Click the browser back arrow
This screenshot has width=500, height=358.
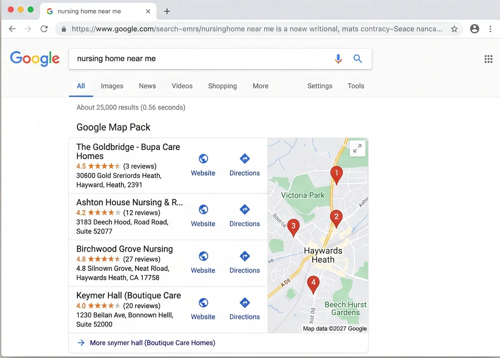pos(12,29)
